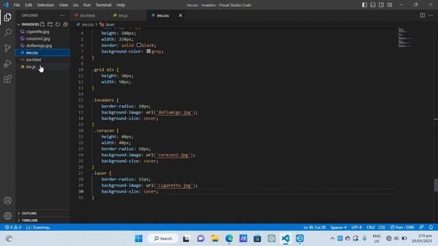Open the Go menu
438x246 pixels.
(x=76, y=5)
